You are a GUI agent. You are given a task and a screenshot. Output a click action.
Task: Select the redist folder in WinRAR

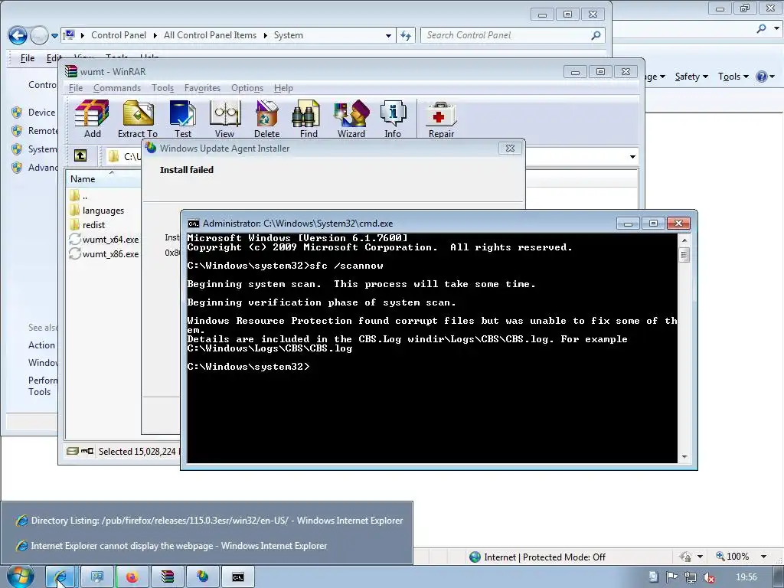coord(93,225)
